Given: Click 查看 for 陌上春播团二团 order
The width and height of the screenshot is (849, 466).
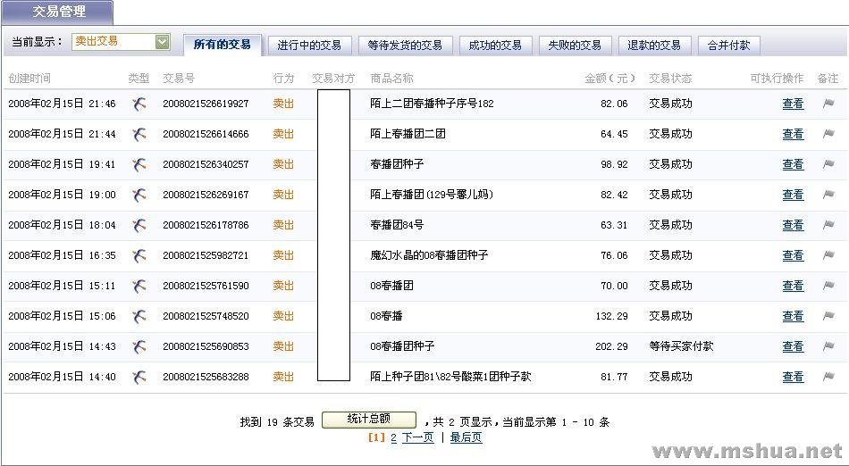Looking at the screenshot, I should click(793, 134).
